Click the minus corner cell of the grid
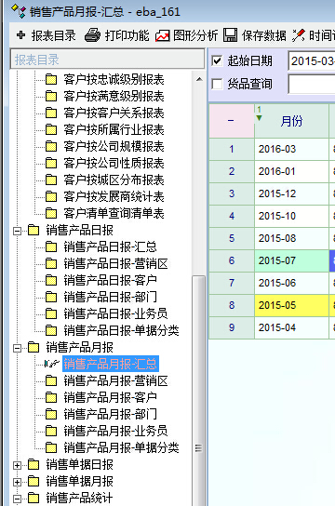The height and width of the screenshot is (506, 335). pos(232,121)
